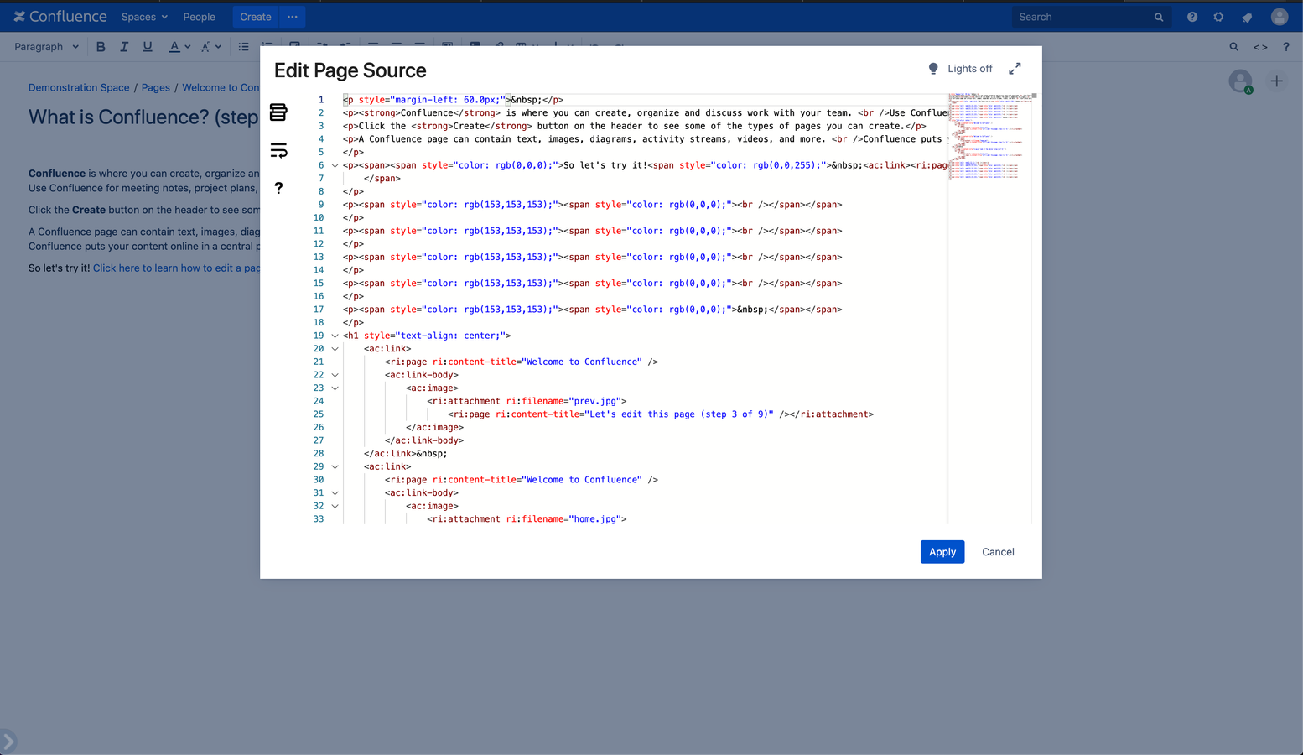Open create-from-template ellipsis button
The height and width of the screenshot is (755, 1303).
pos(293,17)
